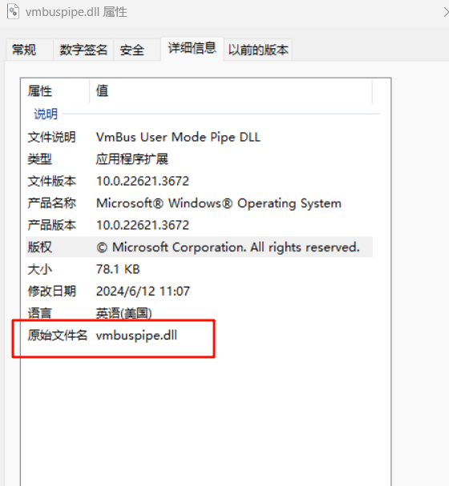Open the 以前的版本 tab
Image resolution: width=449 pixels, height=486 pixels.
(258, 50)
